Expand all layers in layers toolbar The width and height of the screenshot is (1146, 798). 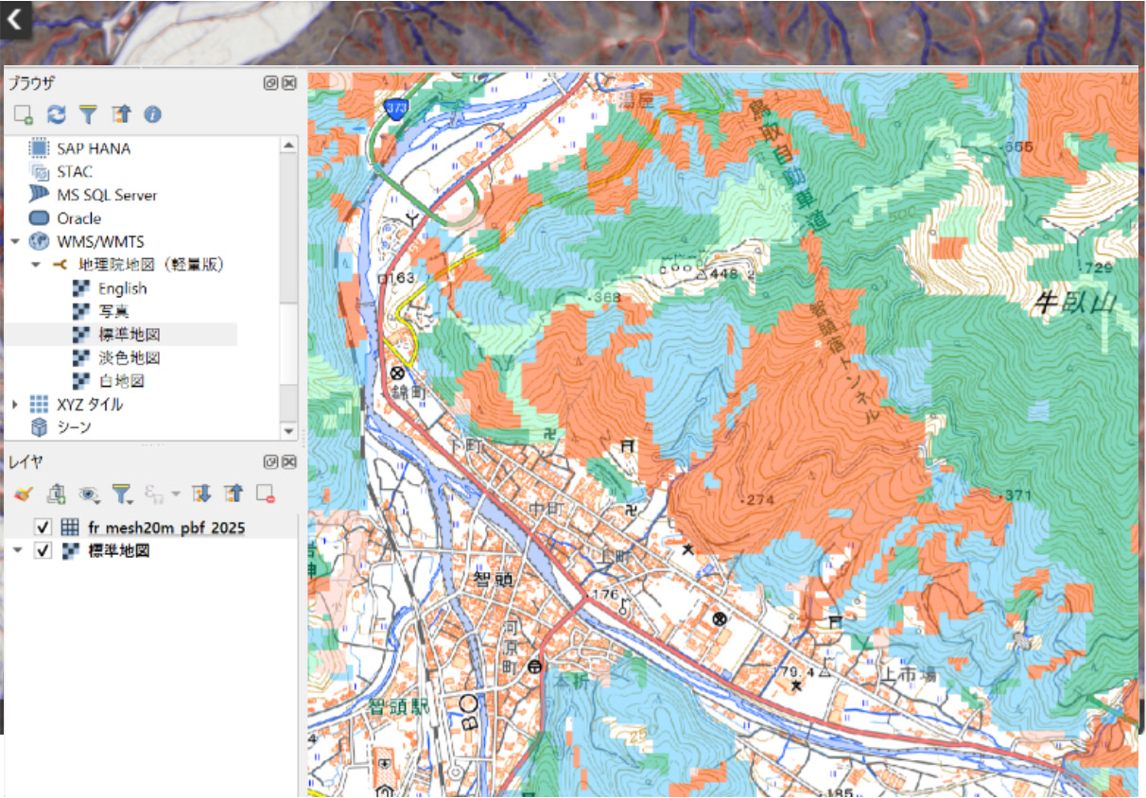(200, 493)
